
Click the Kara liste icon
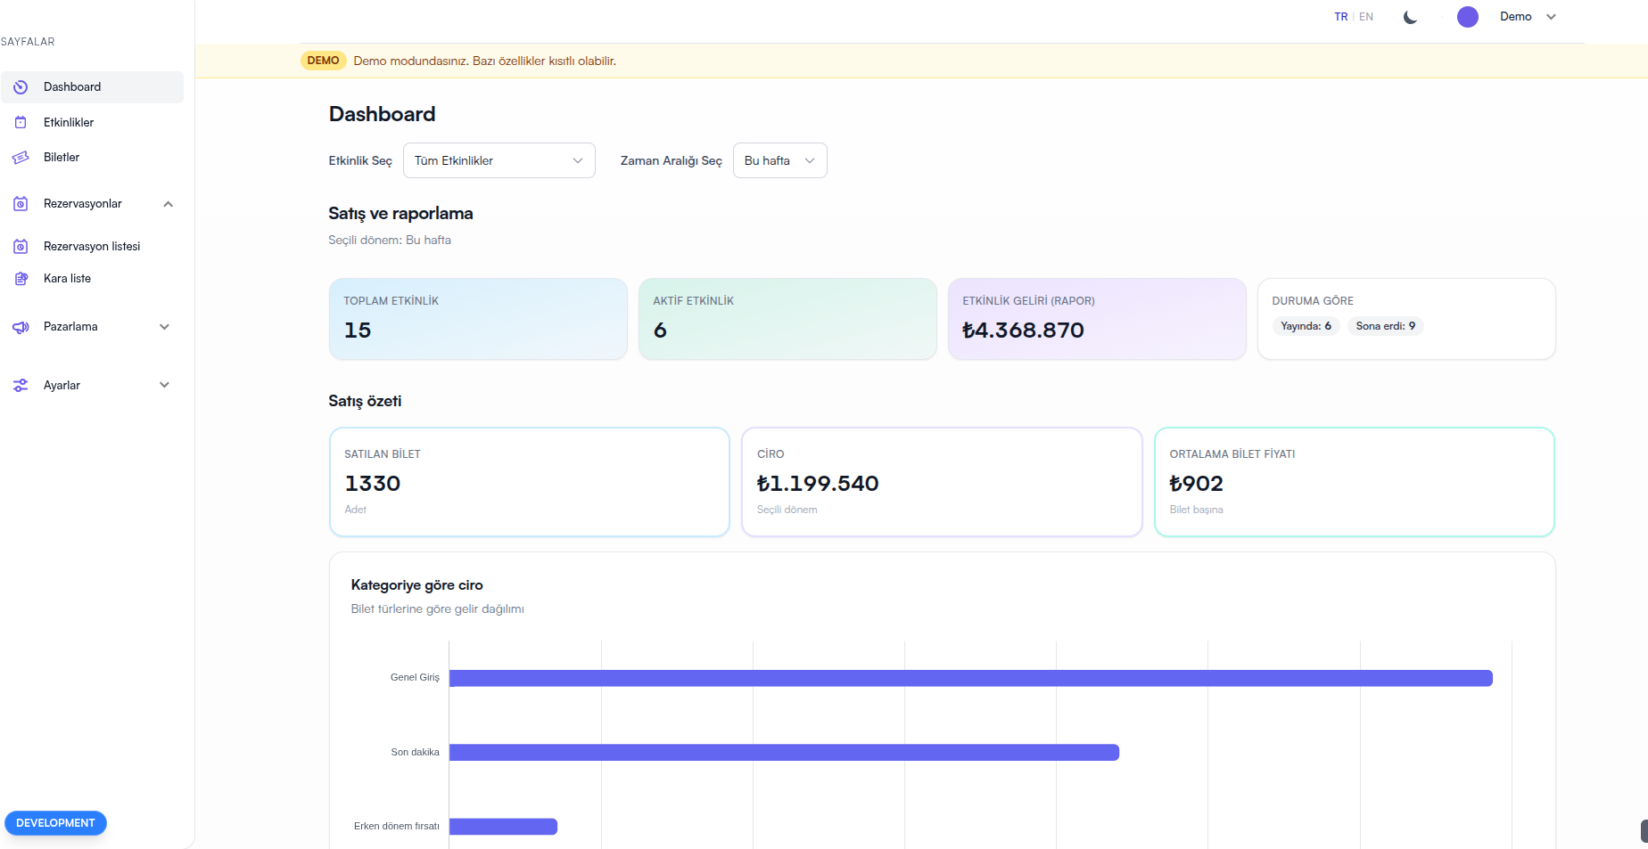point(21,279)
